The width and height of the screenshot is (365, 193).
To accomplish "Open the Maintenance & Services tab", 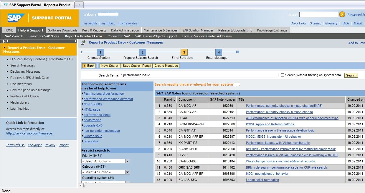I will point(161,30).
